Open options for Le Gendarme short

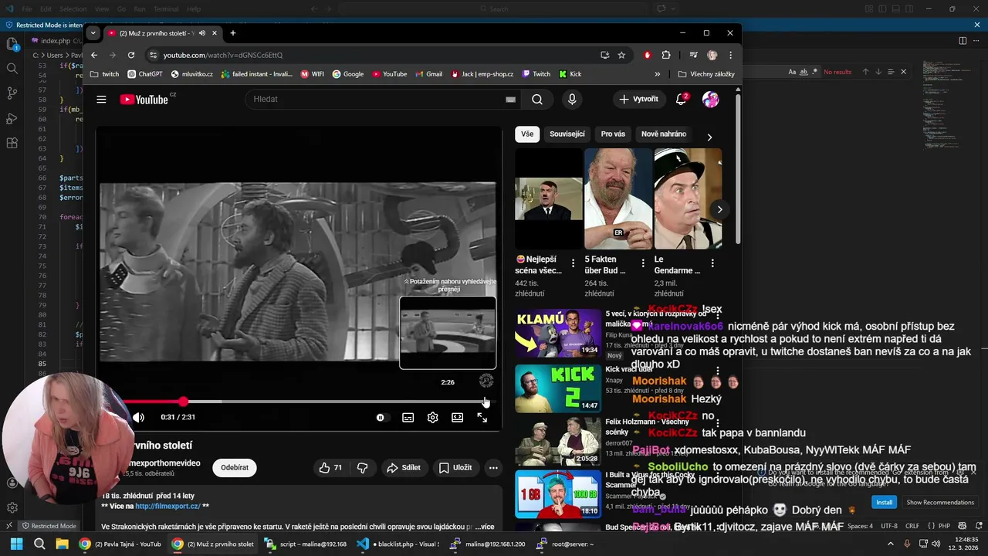tap(712, 263)
